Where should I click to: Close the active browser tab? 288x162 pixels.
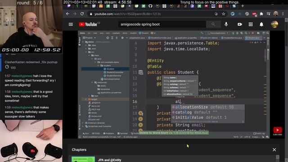pyautogui.click(x=130, y=6)
